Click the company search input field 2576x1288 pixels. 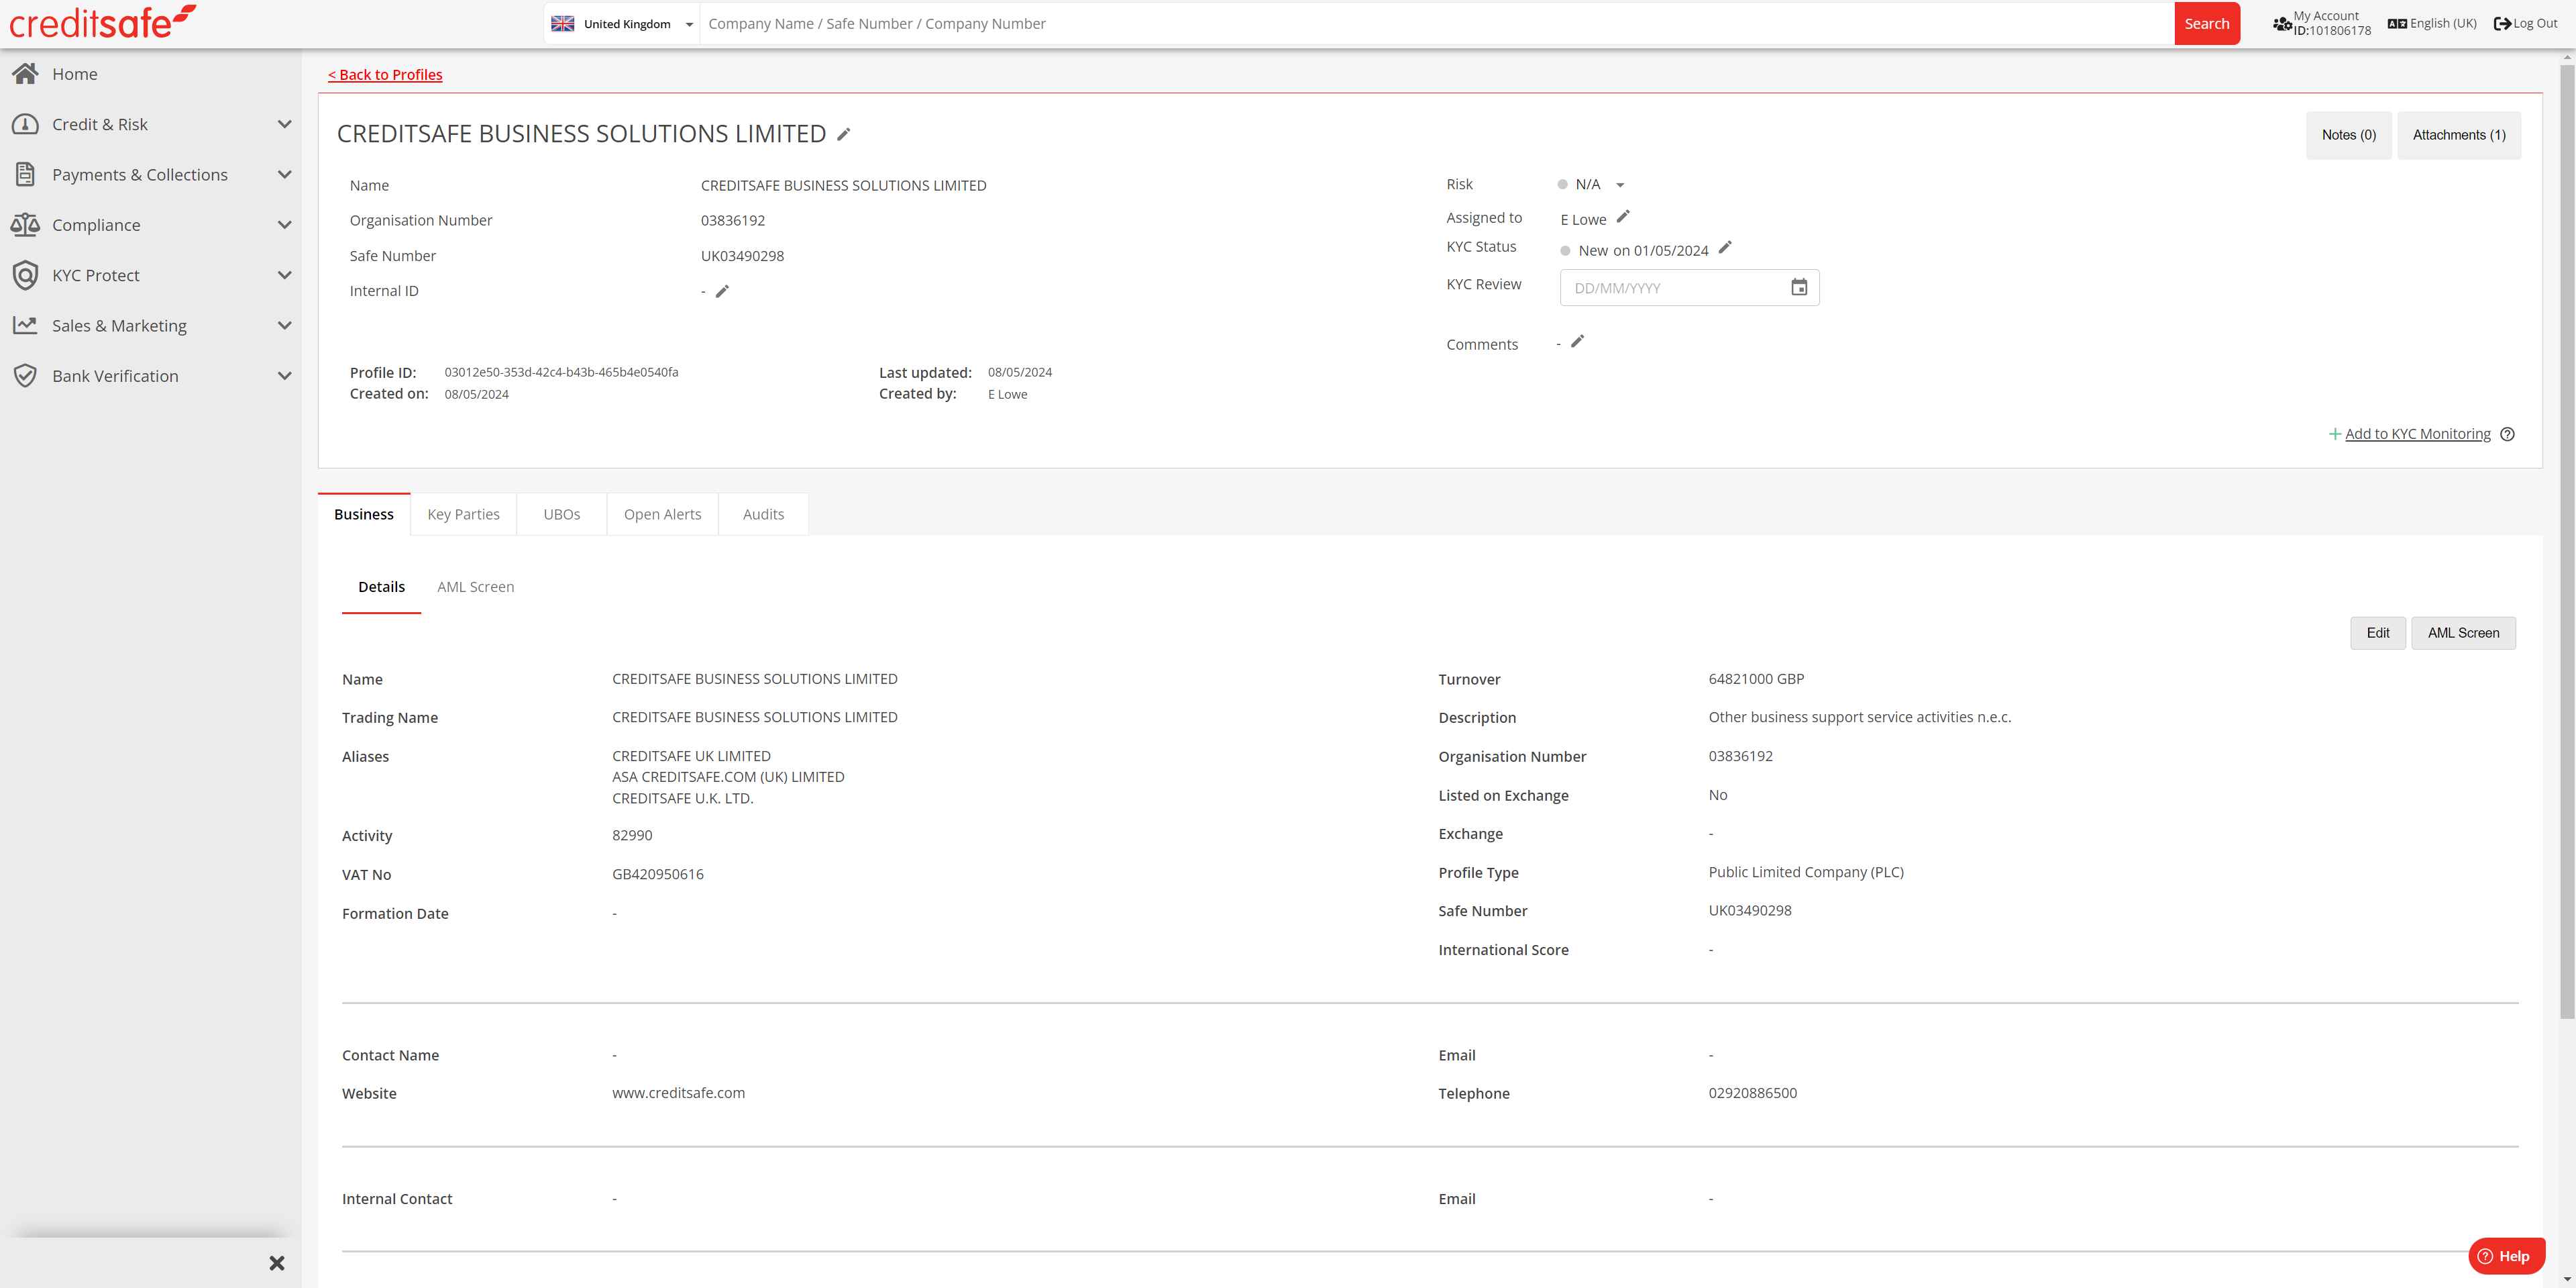1436,24
